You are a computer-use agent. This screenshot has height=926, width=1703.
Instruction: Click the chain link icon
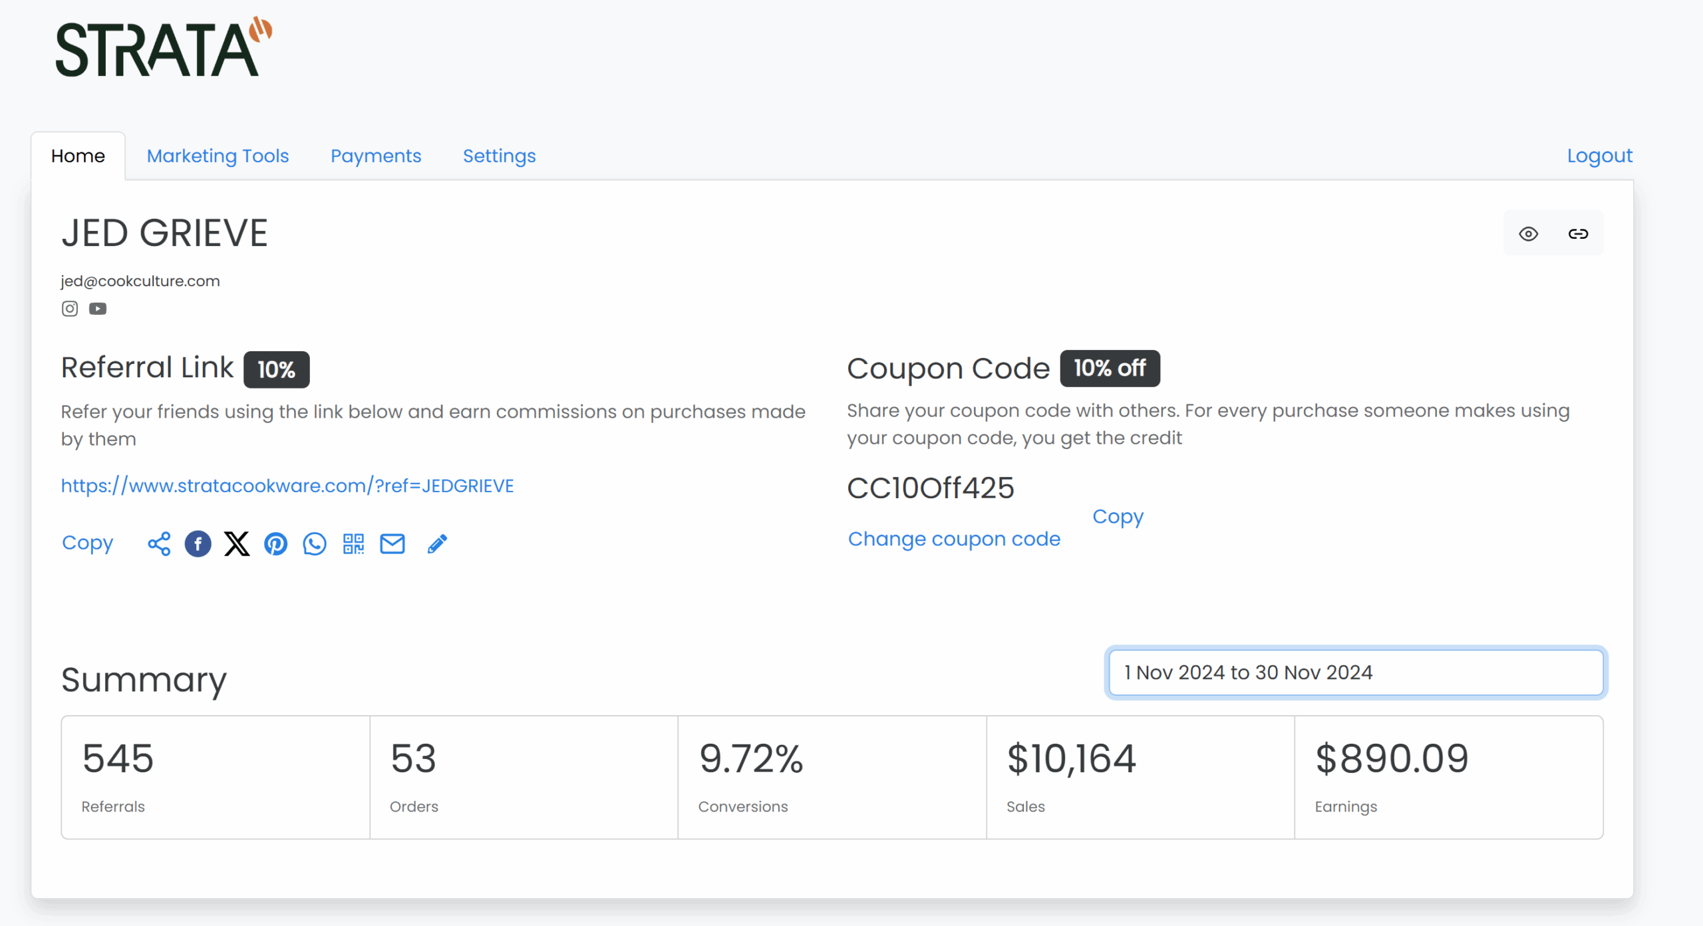pos(1579,233)
